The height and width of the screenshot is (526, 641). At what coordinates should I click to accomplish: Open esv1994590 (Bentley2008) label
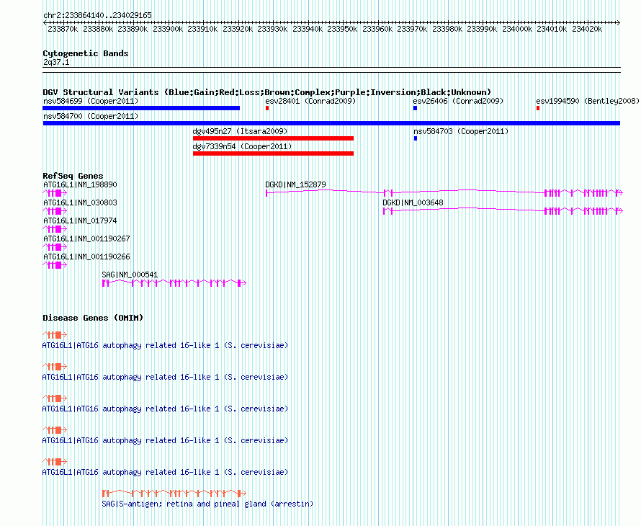click(588, 101)
